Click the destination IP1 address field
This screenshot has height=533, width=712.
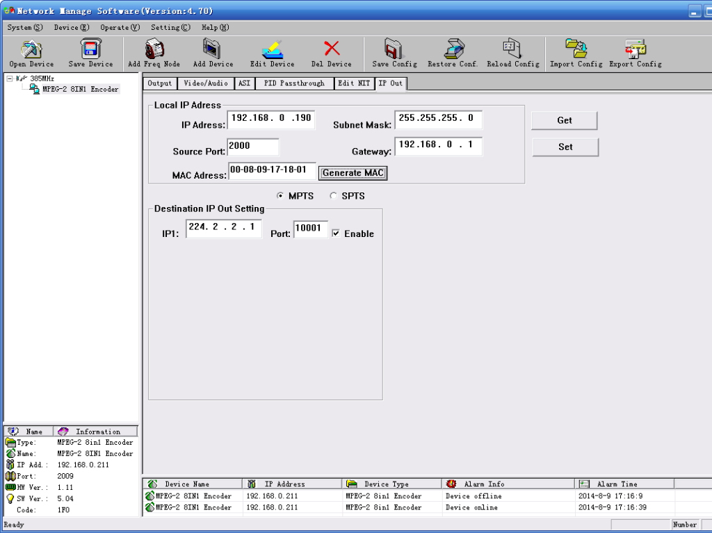[223, 229]
